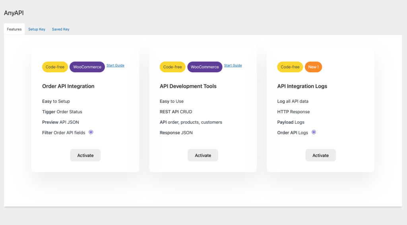Click the HTTP Response text
This screenshot has width=407, height=225.
pos(294,112)
